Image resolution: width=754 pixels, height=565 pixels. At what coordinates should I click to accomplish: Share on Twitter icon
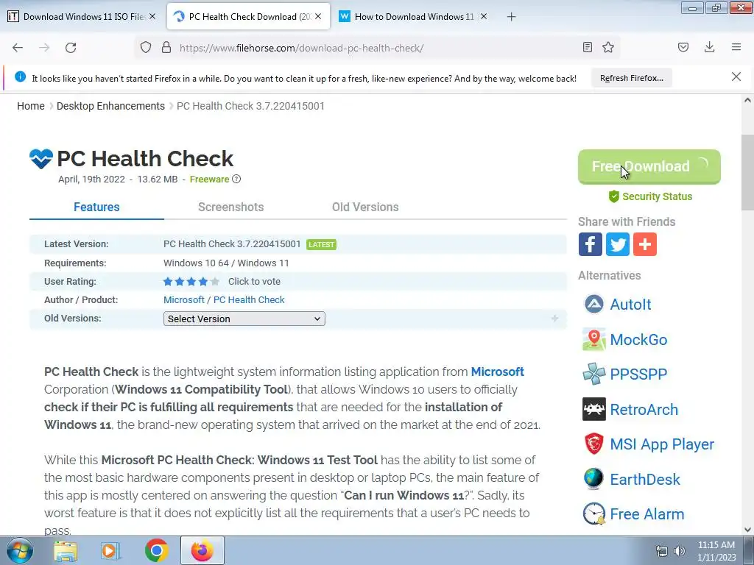pyautogui.click(x=618, y=244)
